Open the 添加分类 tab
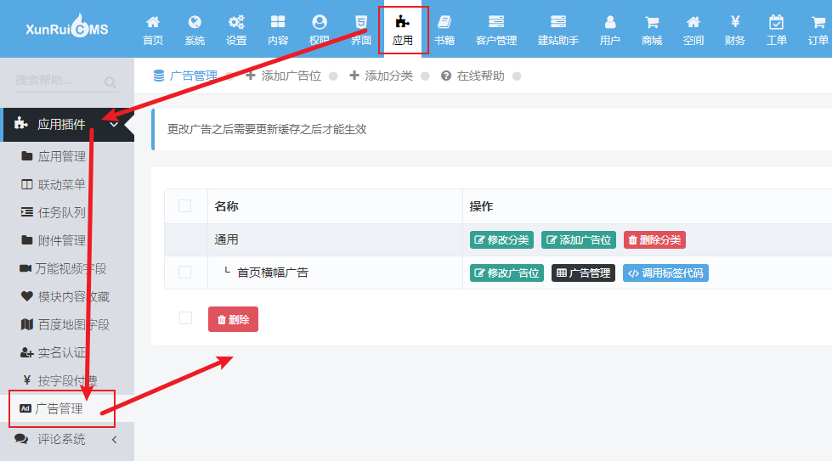 click(381, 76)
